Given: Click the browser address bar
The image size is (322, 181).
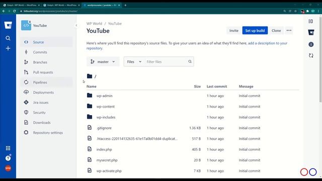Looking at the screenshot, I should click(151, 11).
